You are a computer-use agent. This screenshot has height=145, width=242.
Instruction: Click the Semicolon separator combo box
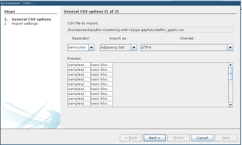coord(77,48)
